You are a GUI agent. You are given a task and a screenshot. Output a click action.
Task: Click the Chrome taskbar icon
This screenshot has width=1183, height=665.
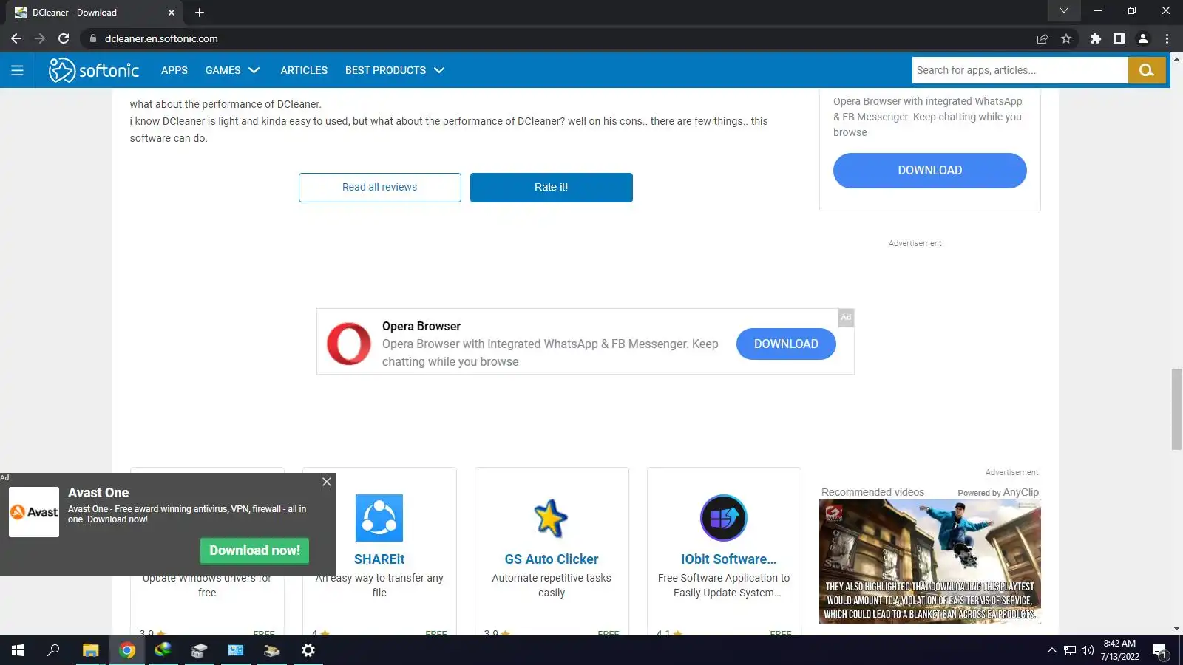click(x=127, y=650)
